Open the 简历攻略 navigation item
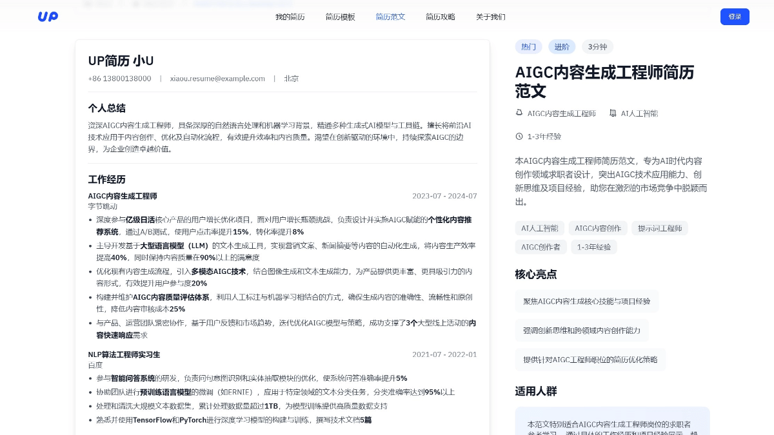 pyautogui.click(x=440, y=17)
